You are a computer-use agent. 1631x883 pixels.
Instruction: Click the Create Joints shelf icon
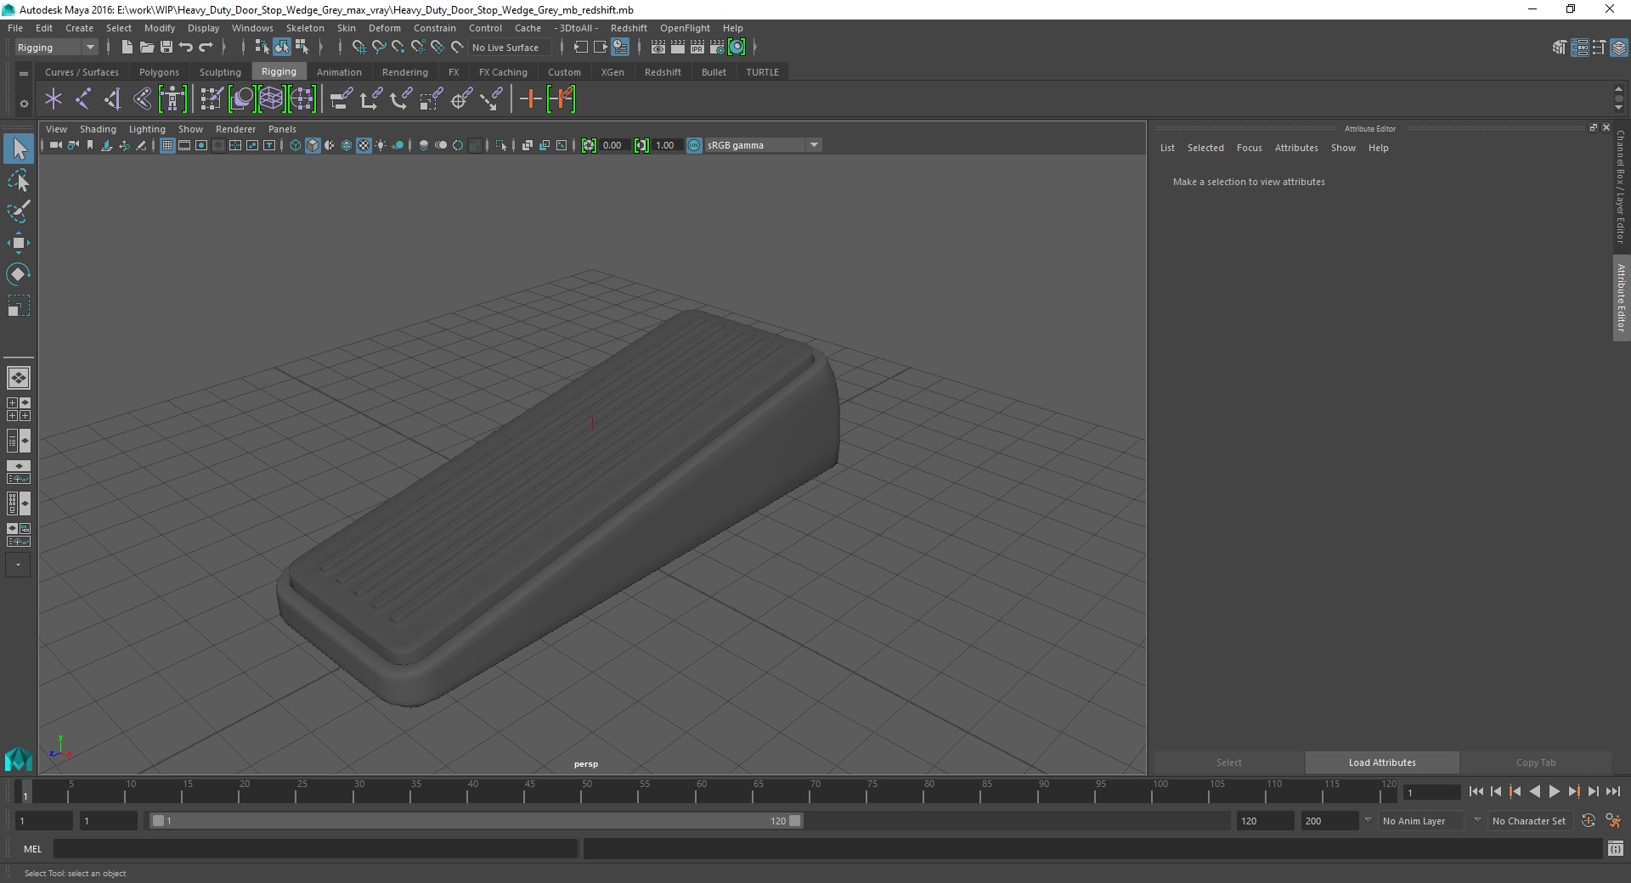(x=83, y=99)
